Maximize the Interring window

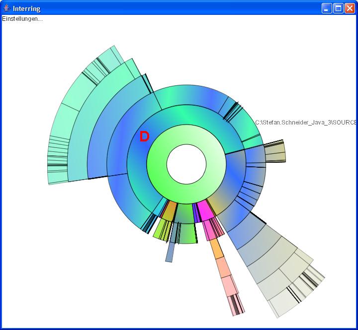338,8
